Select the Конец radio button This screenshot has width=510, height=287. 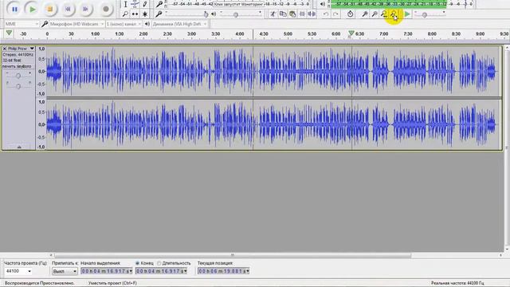[137, 263]
